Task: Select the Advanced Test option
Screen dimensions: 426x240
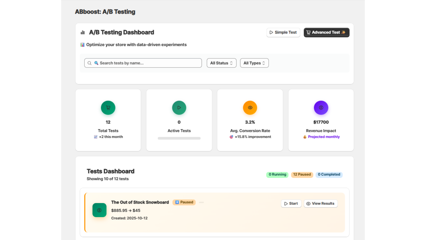Action: [x=326, y=32]
